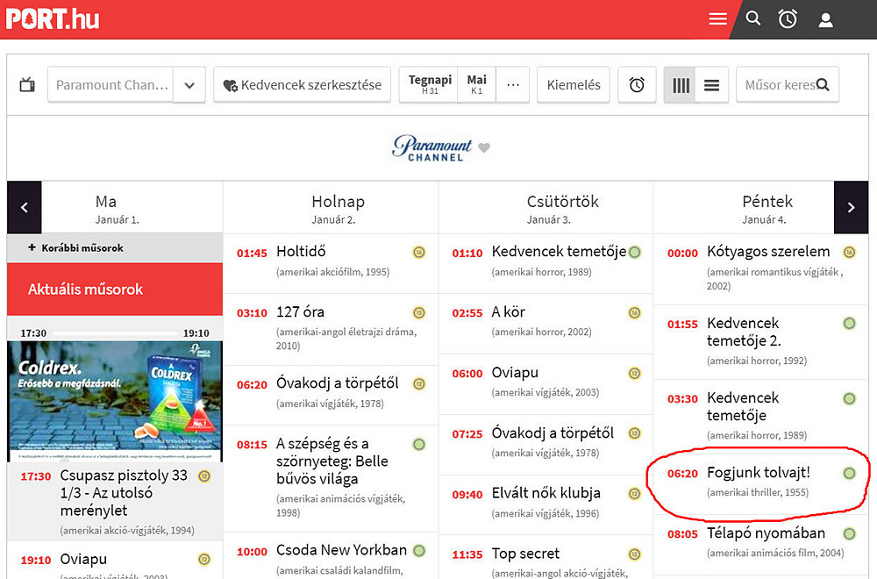Open the Paramount Channel dropdown arrow

[189, 85]
